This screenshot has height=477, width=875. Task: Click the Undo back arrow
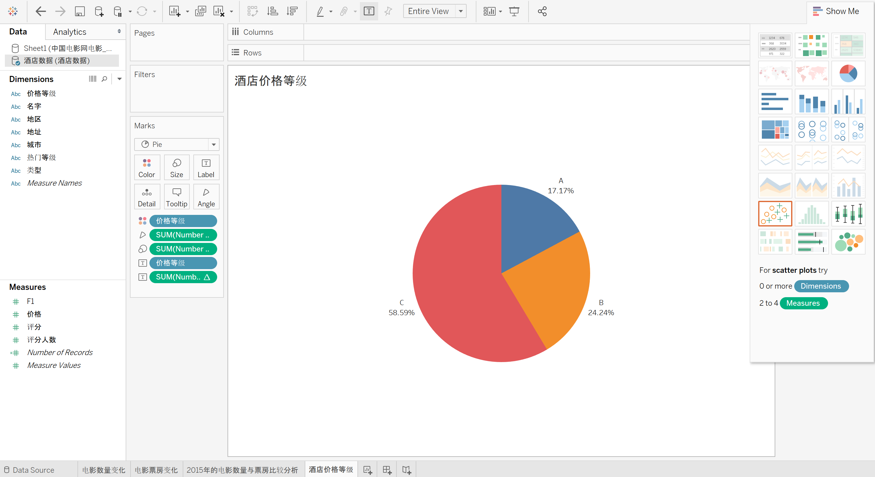pos(41,12)
